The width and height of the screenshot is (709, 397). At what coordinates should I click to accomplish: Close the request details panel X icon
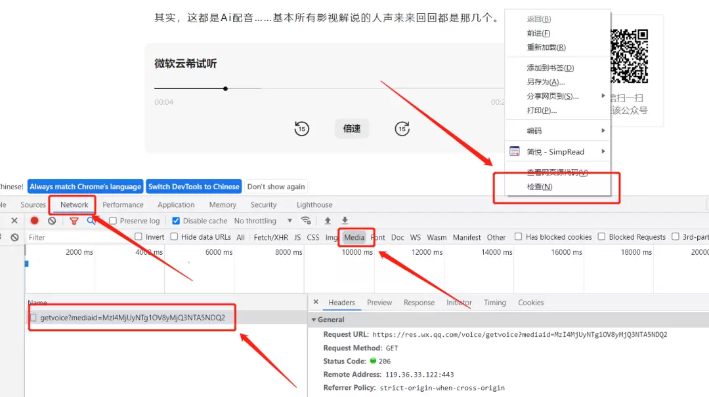click(x=316, y=302)
